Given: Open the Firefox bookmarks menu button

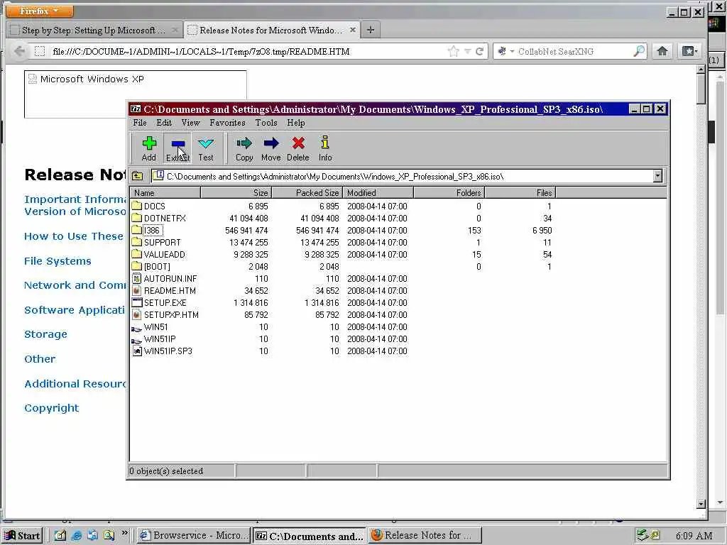Looking at the screenshot, I should pos(689,51).
